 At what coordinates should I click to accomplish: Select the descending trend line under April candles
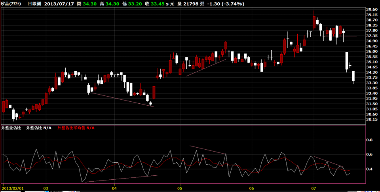click(x=123, y=100)
